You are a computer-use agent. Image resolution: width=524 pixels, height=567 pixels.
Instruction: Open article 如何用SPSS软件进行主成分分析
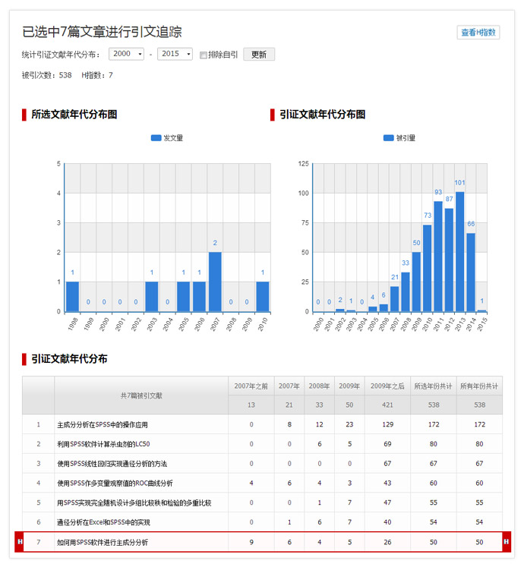coord(103,542)
